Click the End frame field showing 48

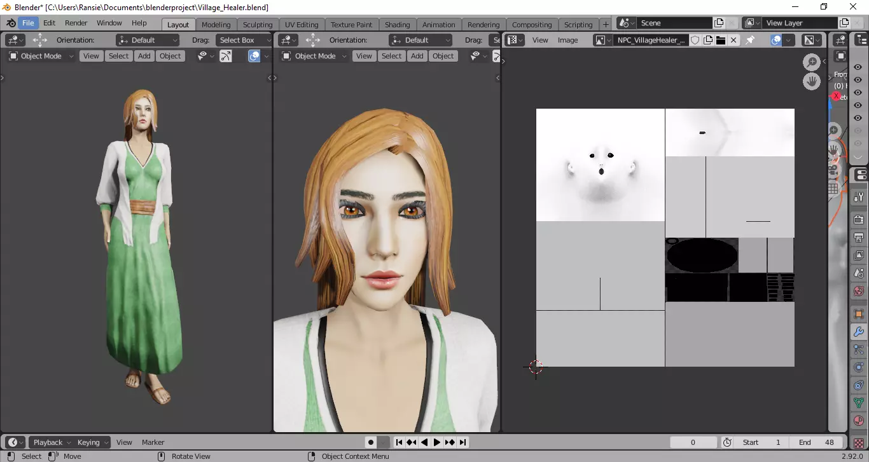pyautogui.click(x=816, y=442)
